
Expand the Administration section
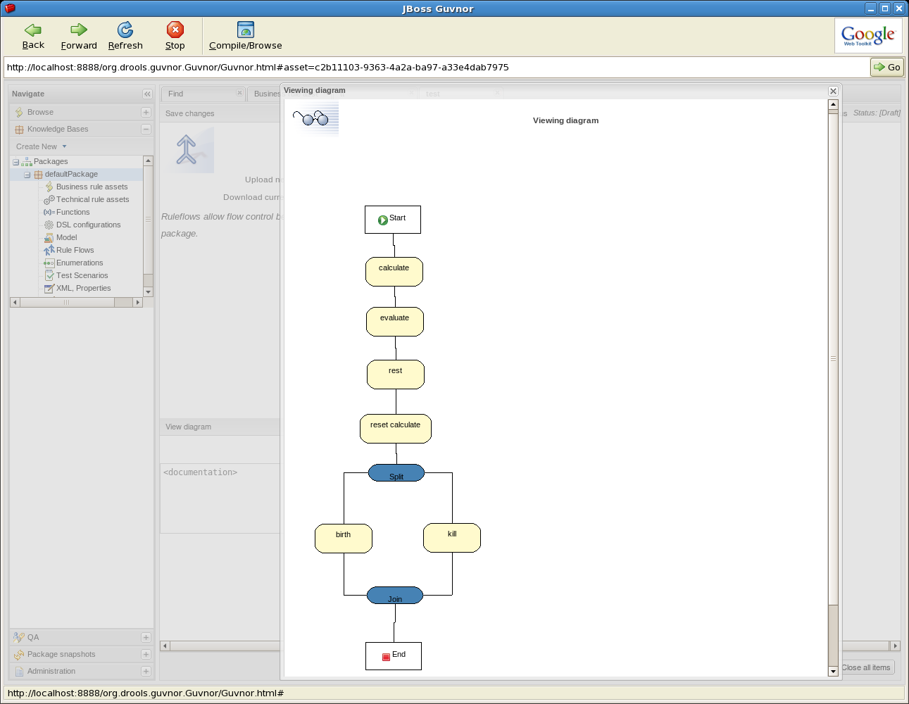coord(146,672)
